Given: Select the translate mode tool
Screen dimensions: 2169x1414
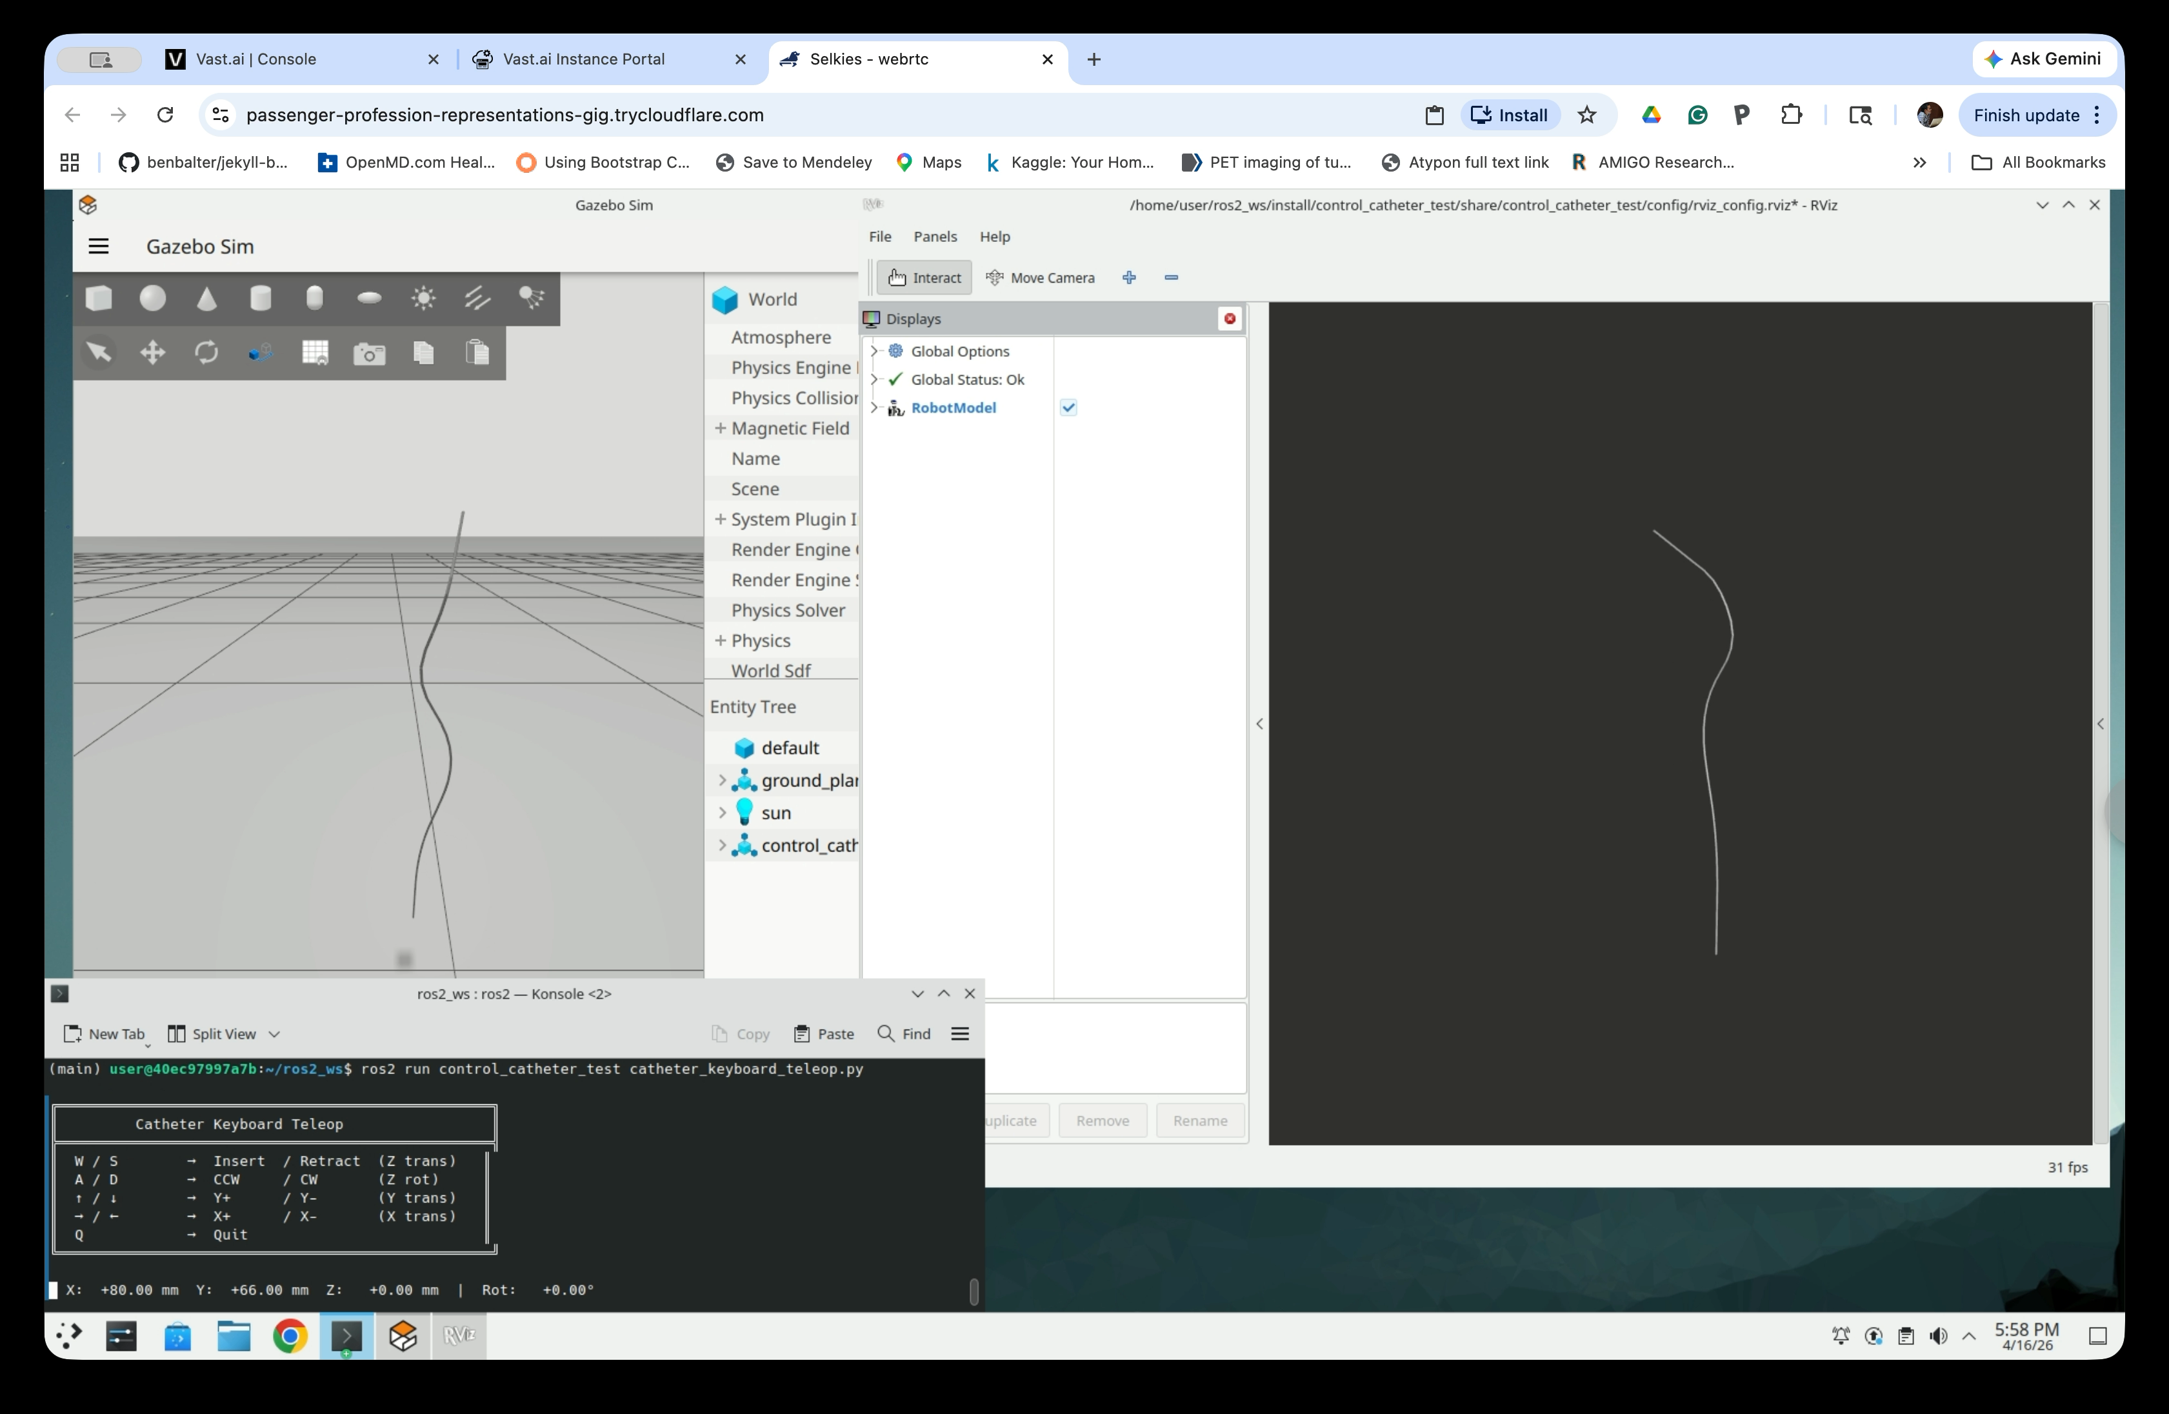Looking at the screenshot, I should [152, 353].
